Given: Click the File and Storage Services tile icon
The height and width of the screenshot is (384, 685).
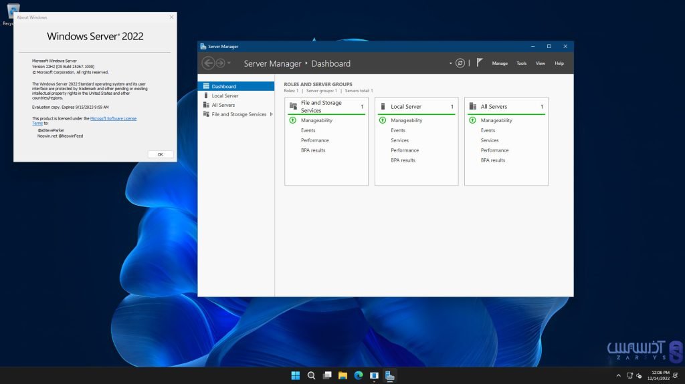Looking at the screenshot, I should pyautogui.click(x=292, y=106).
